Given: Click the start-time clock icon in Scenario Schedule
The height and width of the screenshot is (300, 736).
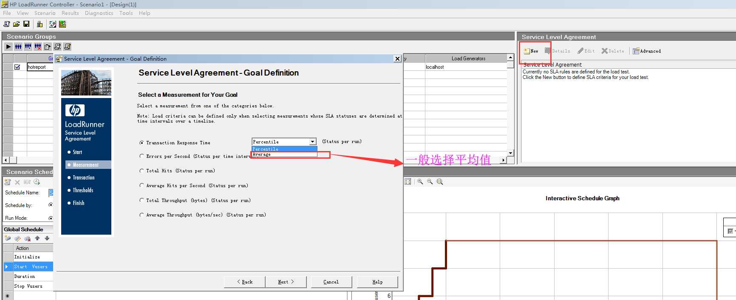Looking at the screenshot, I should pyautogui.click(x=37, y=182).
